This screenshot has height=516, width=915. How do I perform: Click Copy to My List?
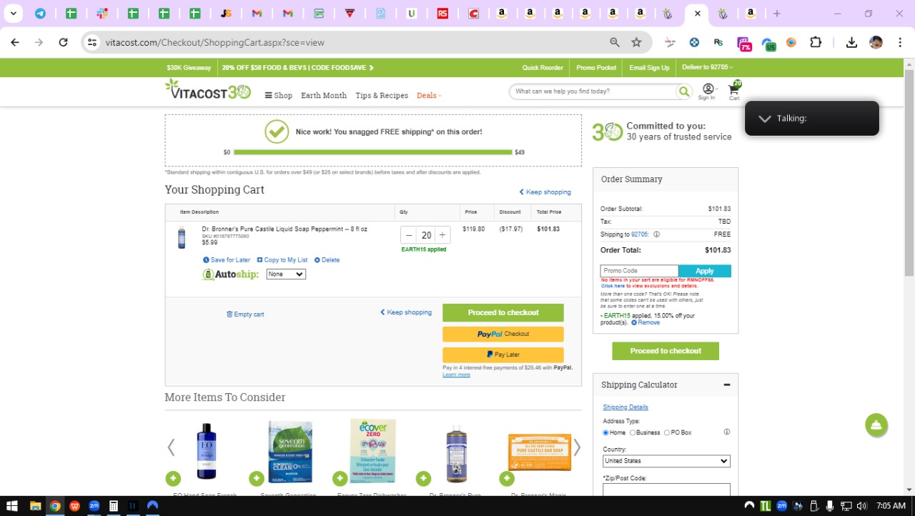coord(282,260)
